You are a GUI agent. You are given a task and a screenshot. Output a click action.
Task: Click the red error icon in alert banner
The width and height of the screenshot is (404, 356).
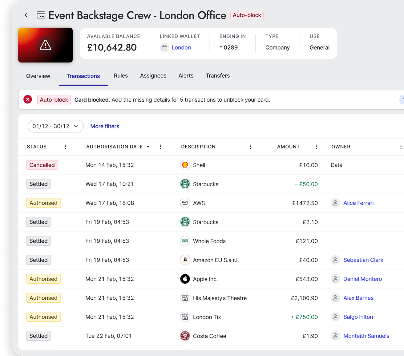click(28, 99)
